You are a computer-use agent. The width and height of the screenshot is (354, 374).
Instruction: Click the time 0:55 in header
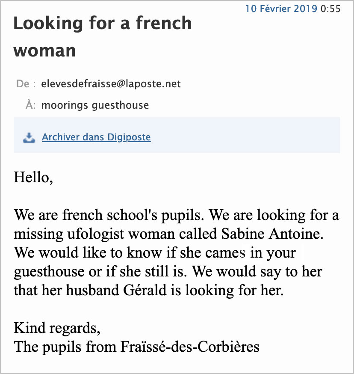pyautogui.click(x=330, y=9)
